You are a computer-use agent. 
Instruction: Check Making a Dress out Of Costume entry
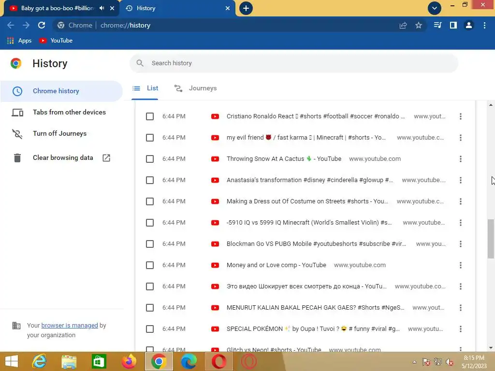point(150,201)
